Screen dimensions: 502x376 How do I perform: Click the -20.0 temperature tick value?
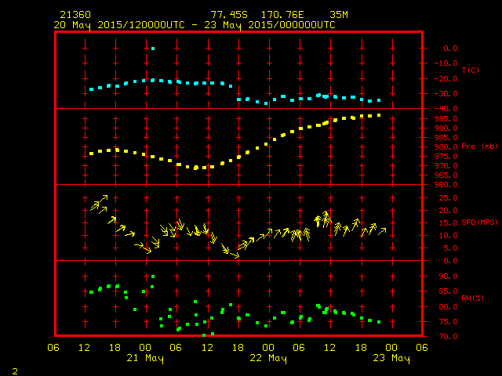(x=446, y=79)
